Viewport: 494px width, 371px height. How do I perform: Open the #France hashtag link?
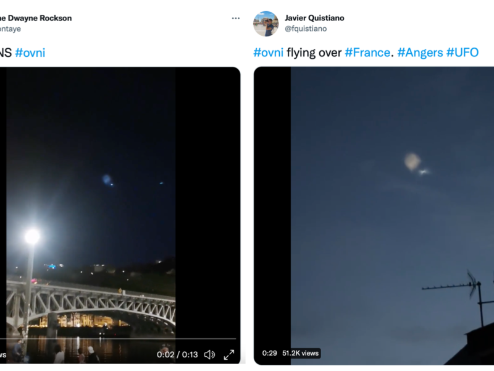[x=367, y=53]
